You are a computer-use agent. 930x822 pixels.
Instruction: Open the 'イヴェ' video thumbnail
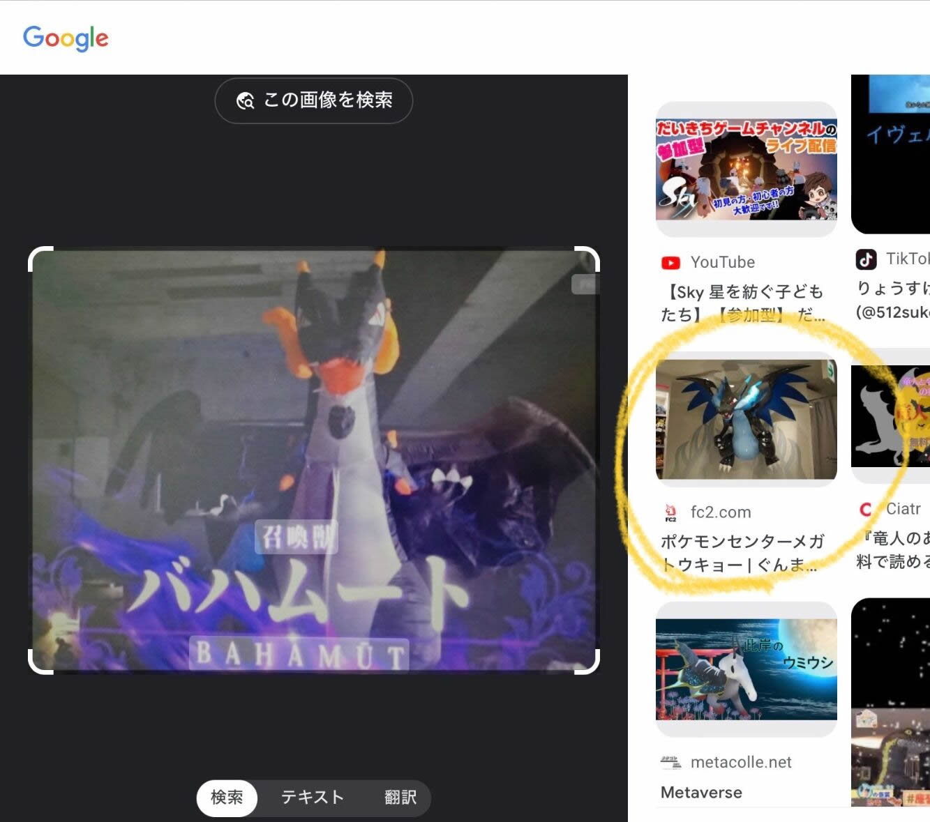(x=890, y=154)
